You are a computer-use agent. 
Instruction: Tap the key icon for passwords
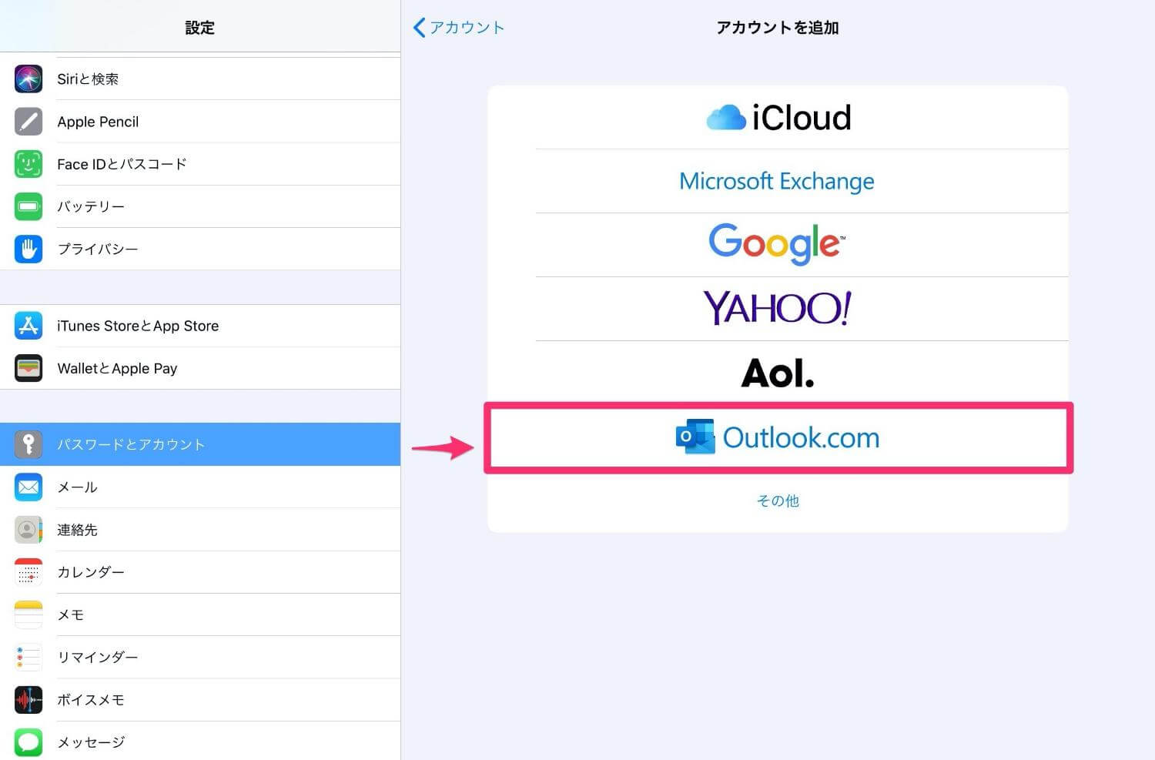point(28,444)
